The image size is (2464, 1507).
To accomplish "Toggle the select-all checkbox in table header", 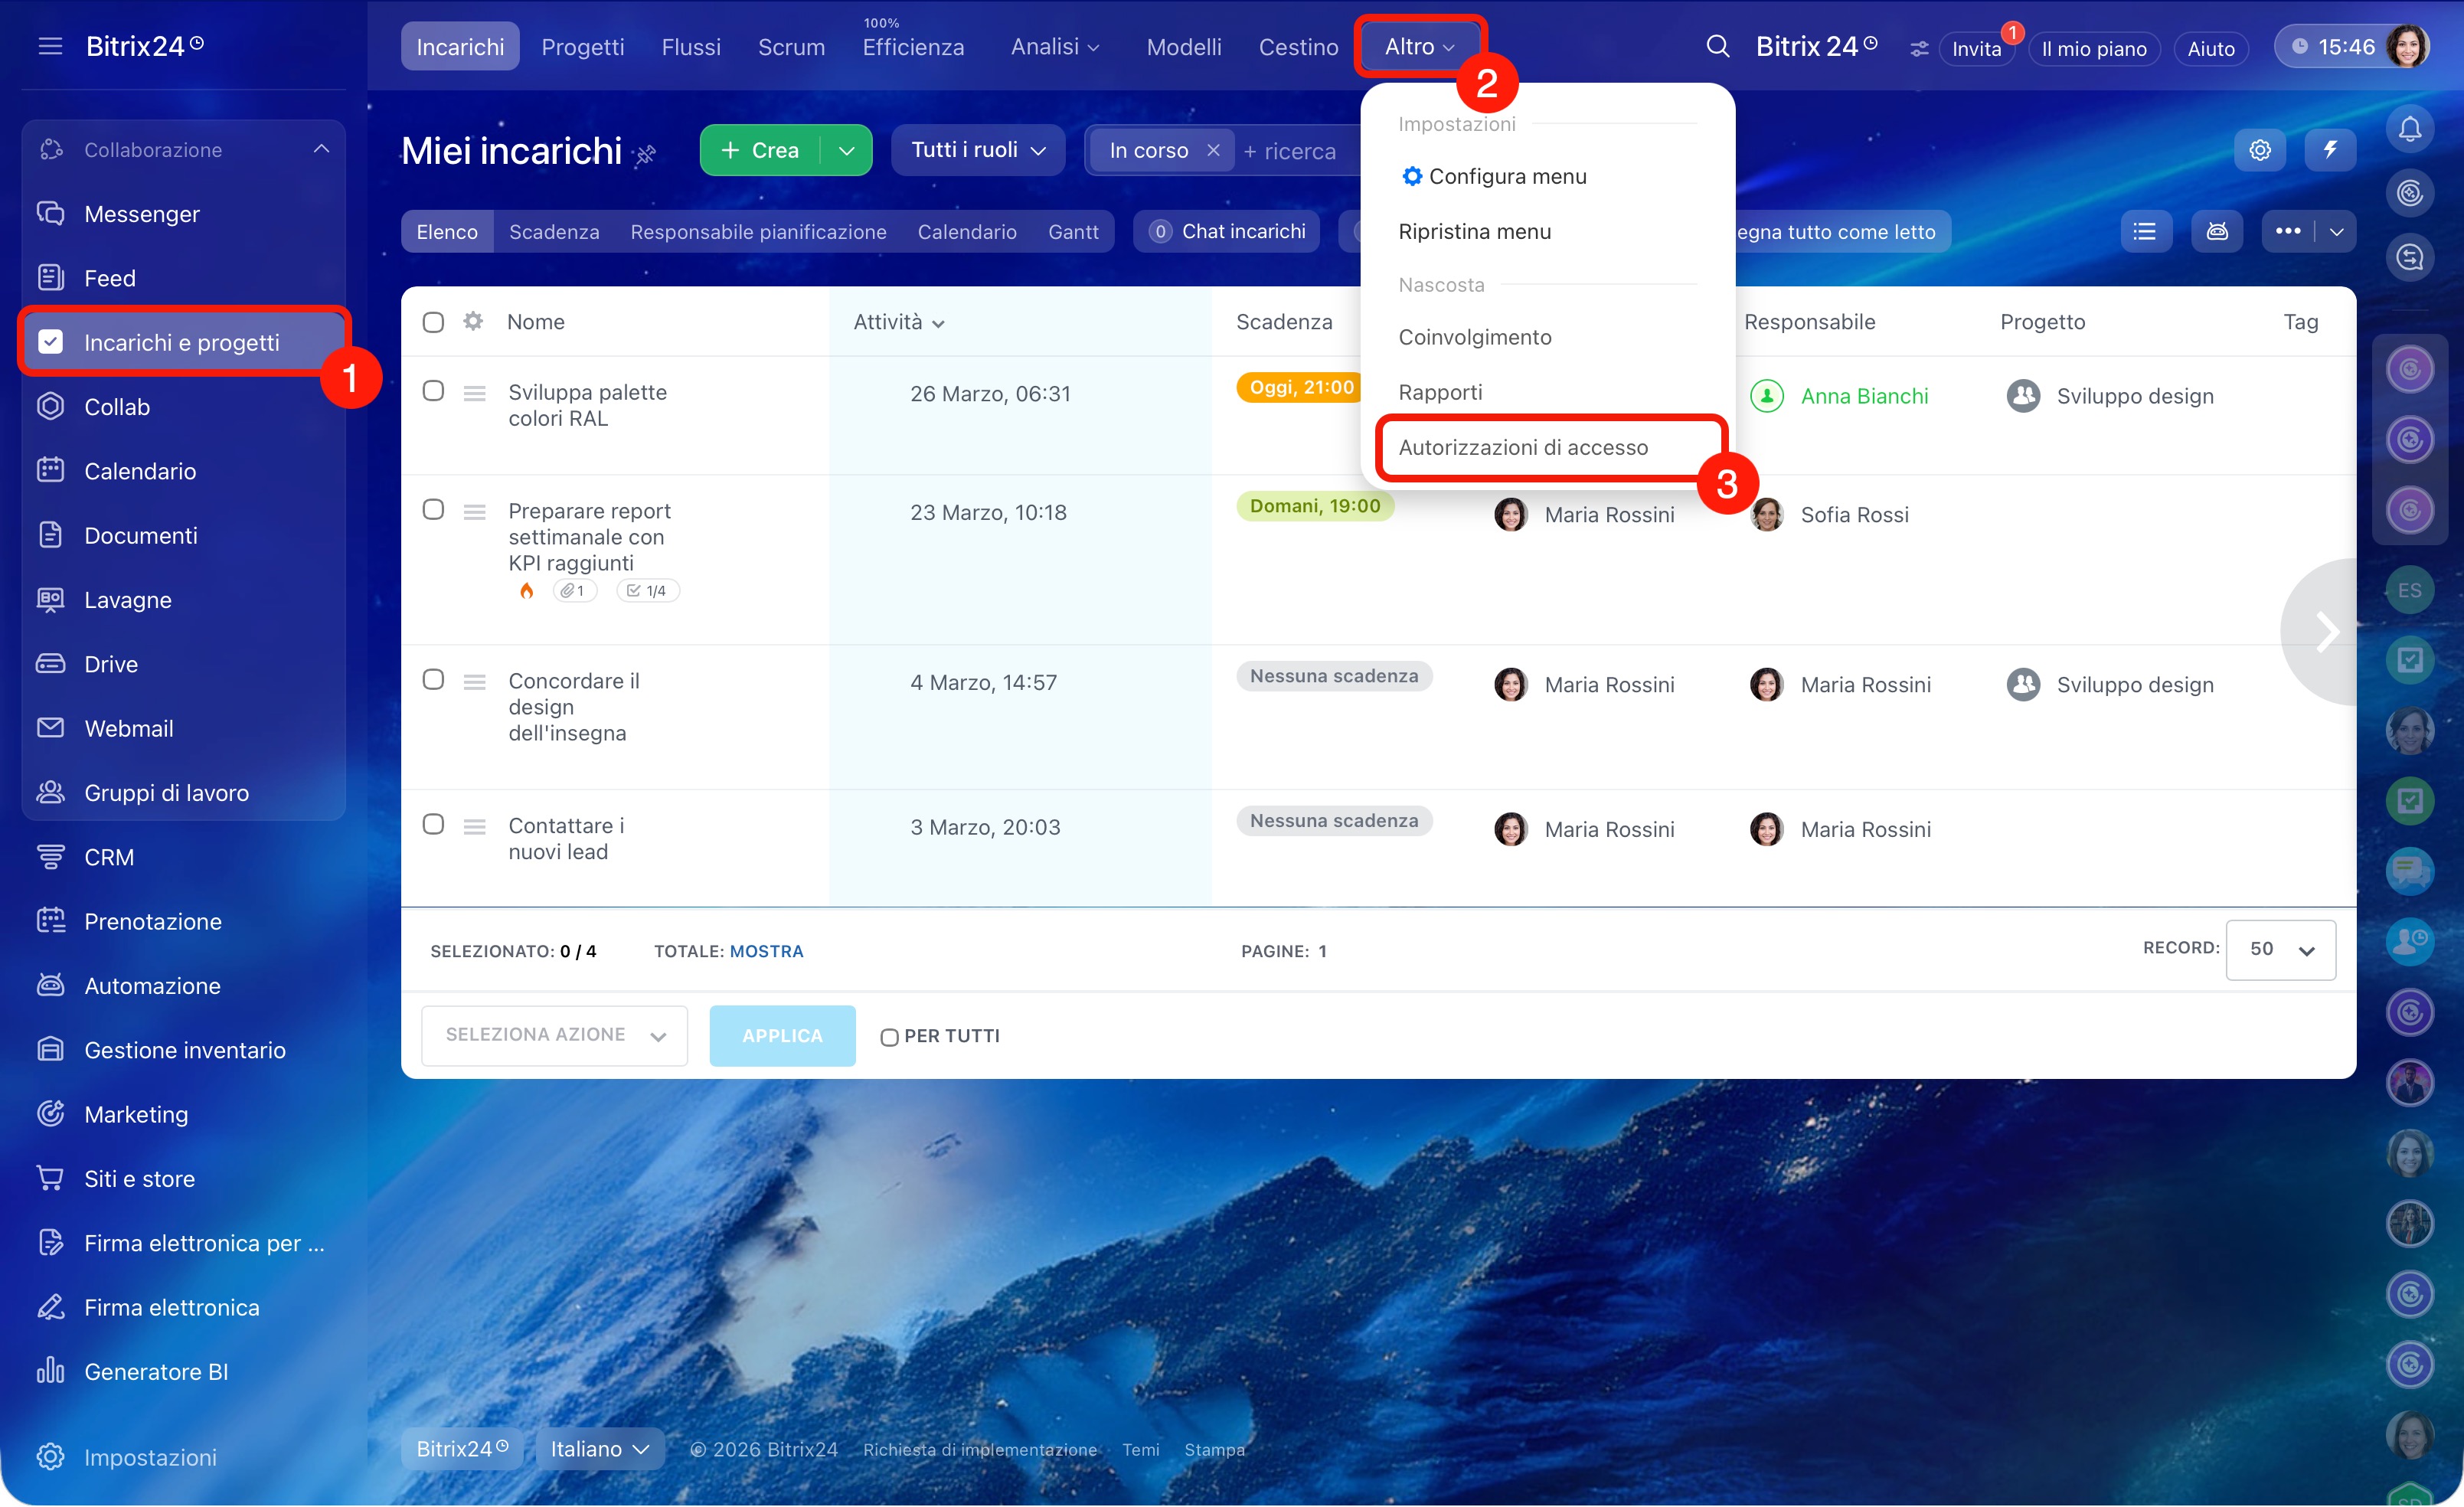I will coord(433,322).
